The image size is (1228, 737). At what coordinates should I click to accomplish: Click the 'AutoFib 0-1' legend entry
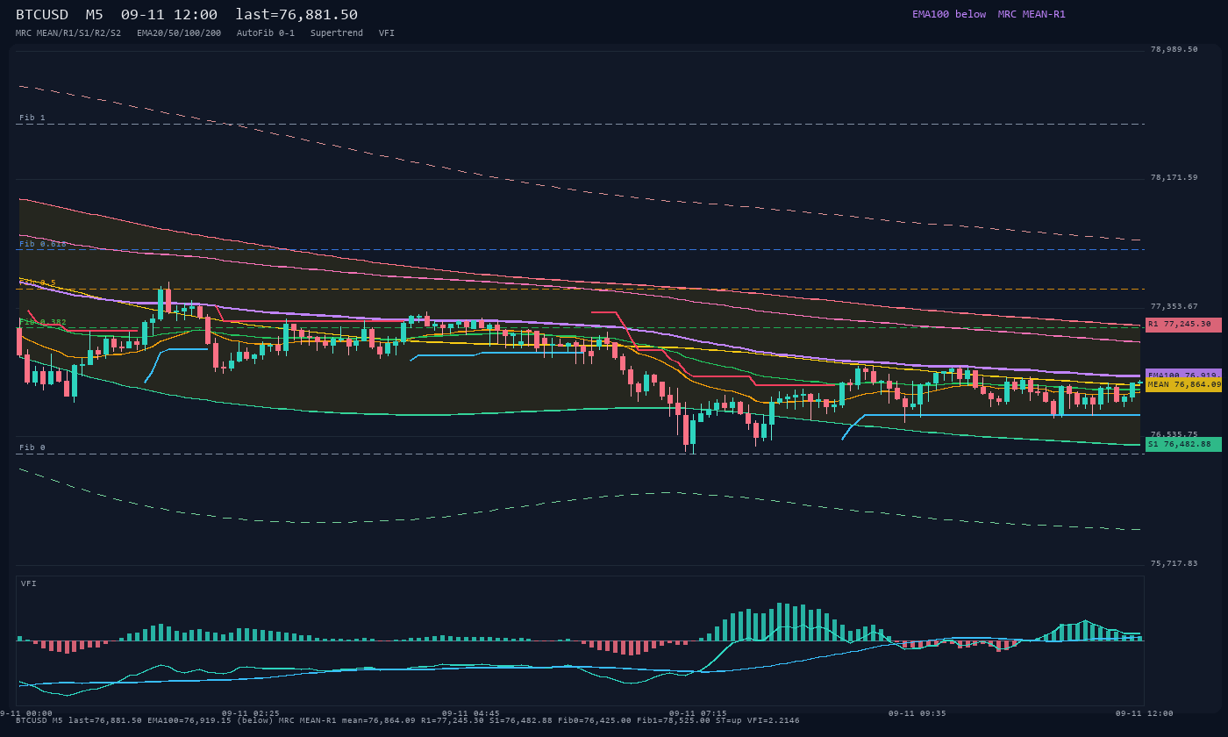266,32
